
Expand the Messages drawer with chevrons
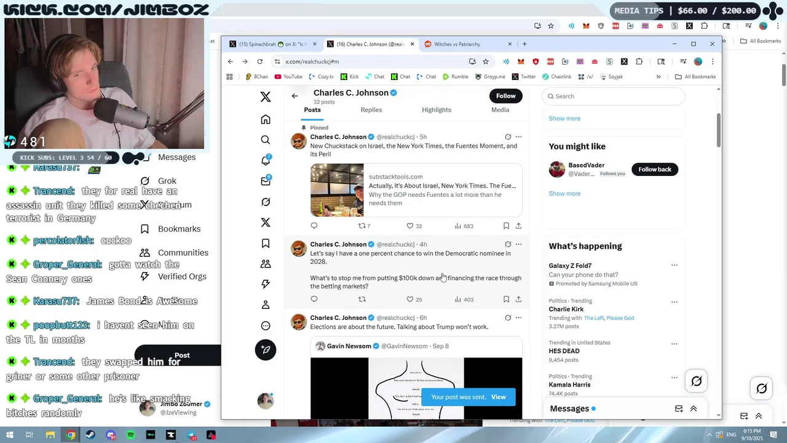[x=694, y=409]
